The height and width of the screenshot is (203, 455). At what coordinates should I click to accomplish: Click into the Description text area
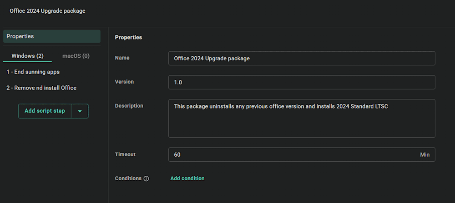(302, 118)
